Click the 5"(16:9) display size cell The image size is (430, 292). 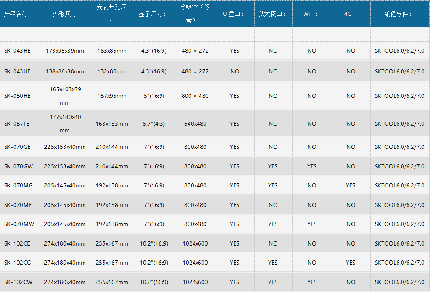coord(154,96)
